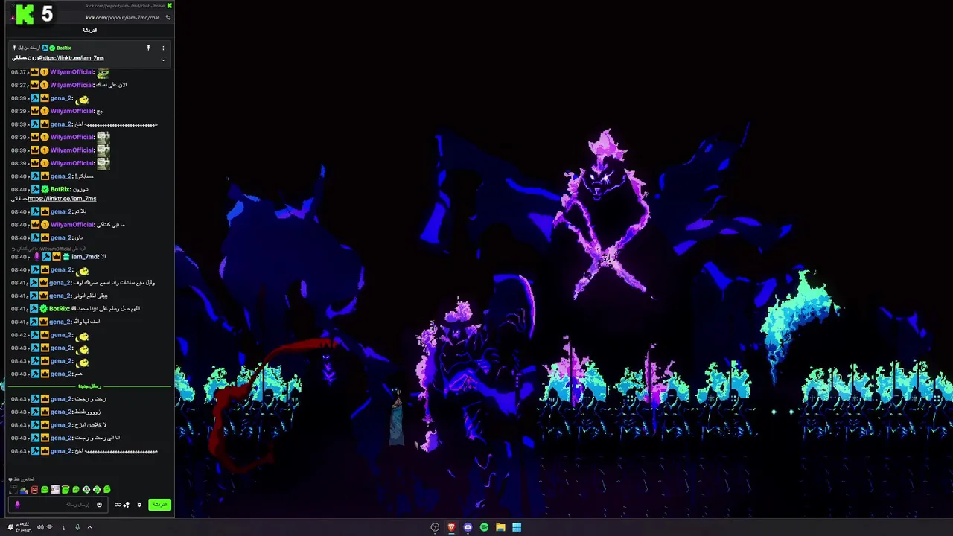This screenshot has height=536, width=953.
Task: Click the Kick logo in the stream overlay
Action: [x=25, y=13]
